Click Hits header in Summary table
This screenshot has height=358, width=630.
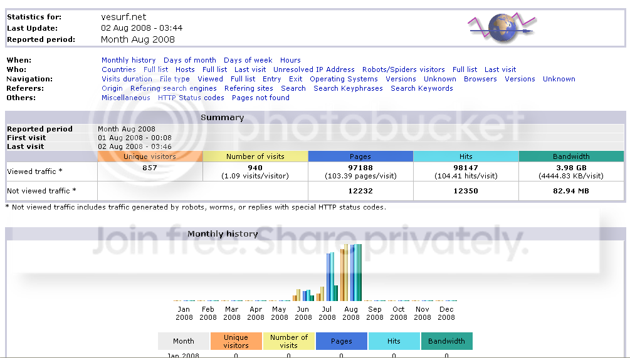(x=466, y=156)
